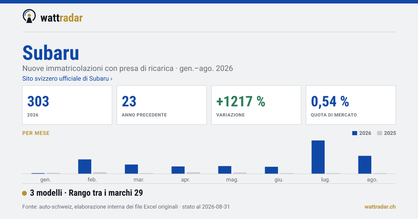Screen dimensions: 418x219
Task: Click the 303 registrations card for 2026
Action: pyautogui.click(x=67, y=105)
